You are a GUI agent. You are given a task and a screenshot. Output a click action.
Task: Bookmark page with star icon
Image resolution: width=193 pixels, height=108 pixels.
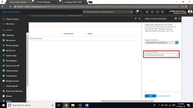pyautogui.click(x=186, y=7)
